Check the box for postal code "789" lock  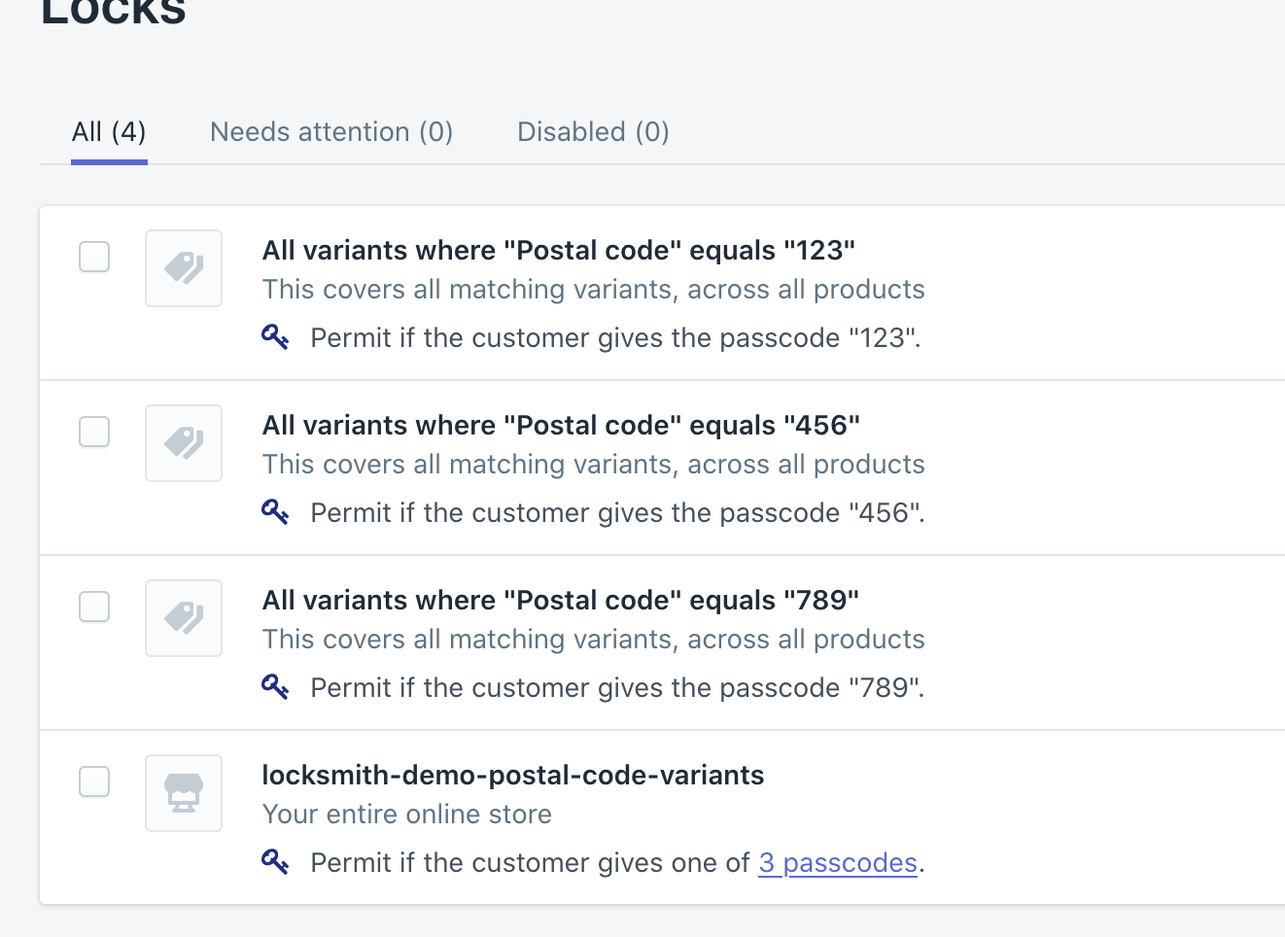point(94,607)
